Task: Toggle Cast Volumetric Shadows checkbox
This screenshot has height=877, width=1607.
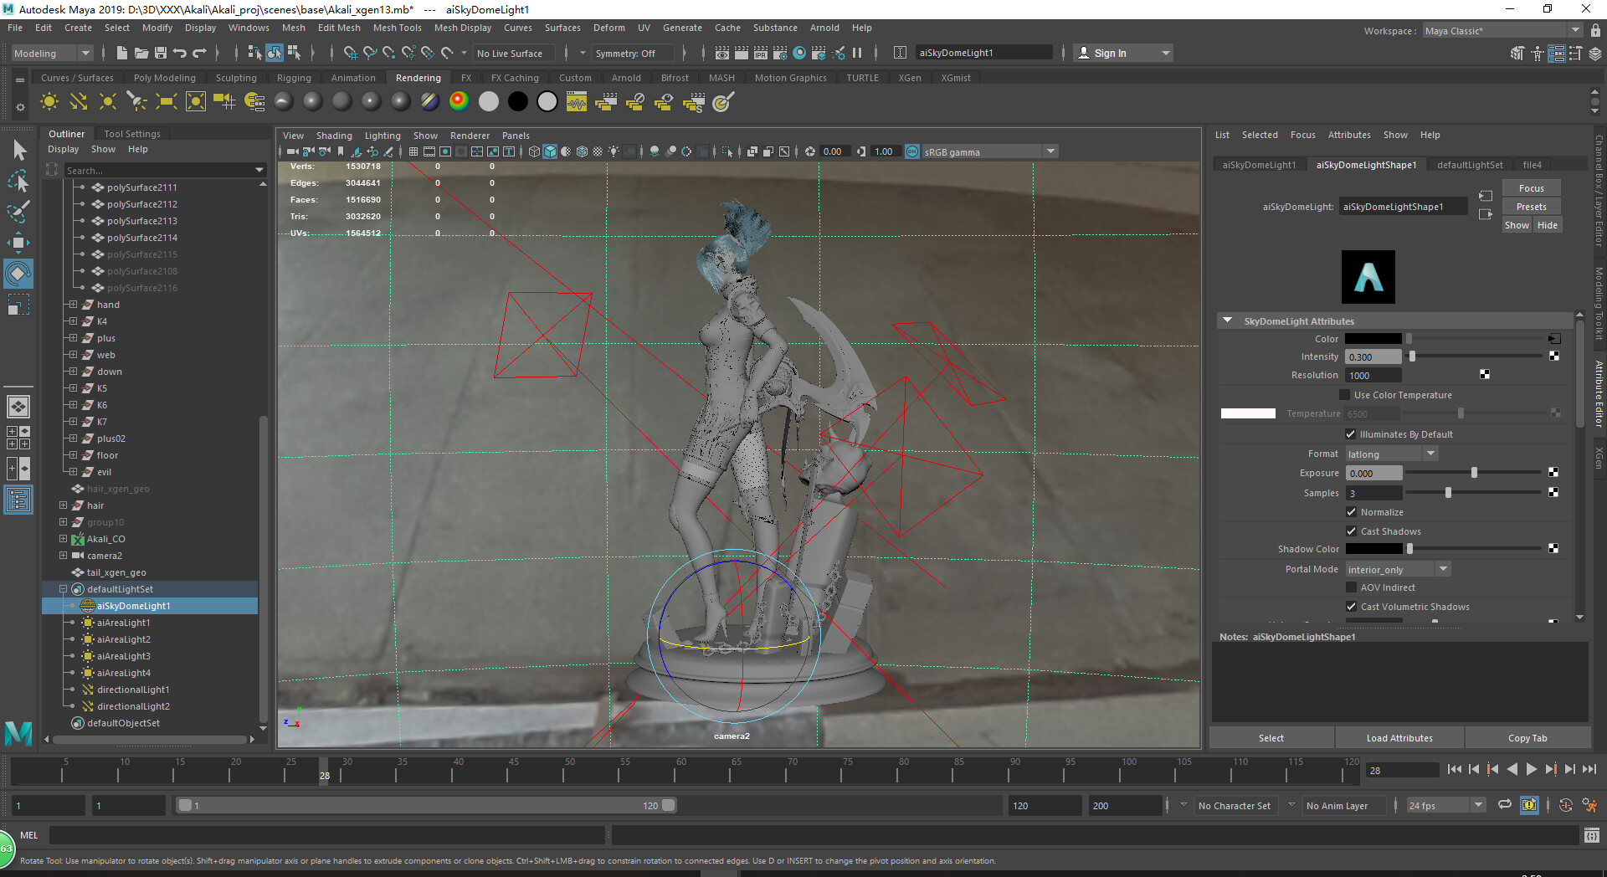Action: [1351, 607]
